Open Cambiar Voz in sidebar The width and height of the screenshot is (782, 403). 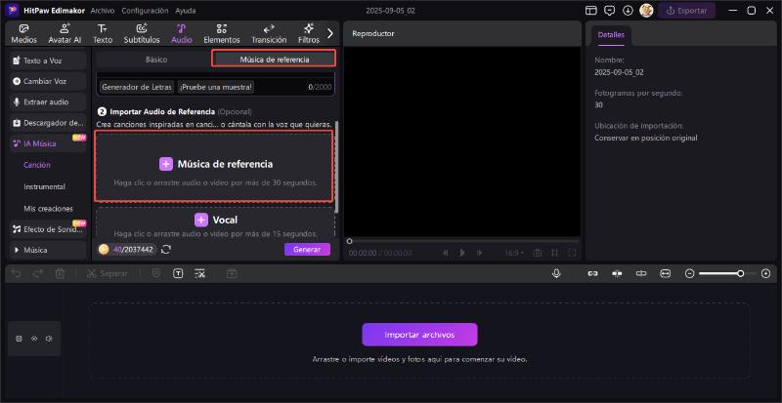pos(48,81)
